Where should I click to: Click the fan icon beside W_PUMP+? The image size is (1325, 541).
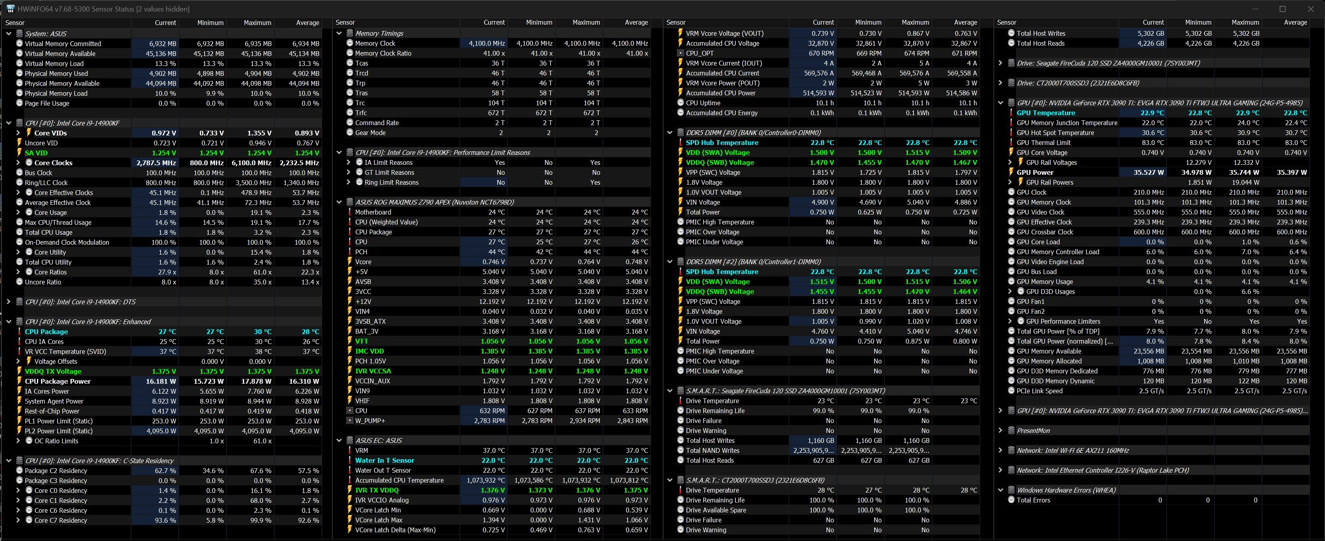(350, 421)
